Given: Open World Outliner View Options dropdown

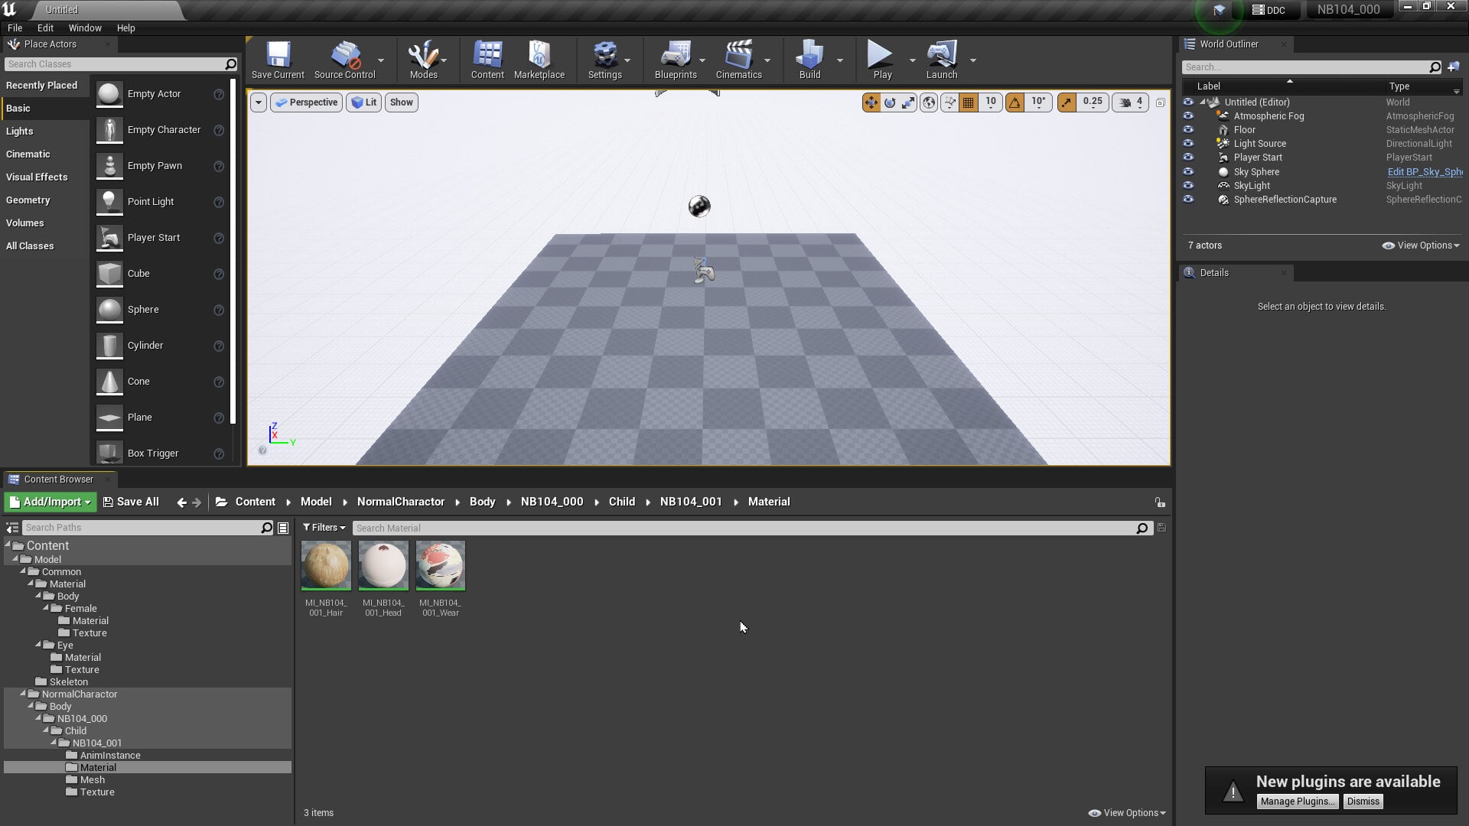Looking at the screenshot, I should point(1421,246).
